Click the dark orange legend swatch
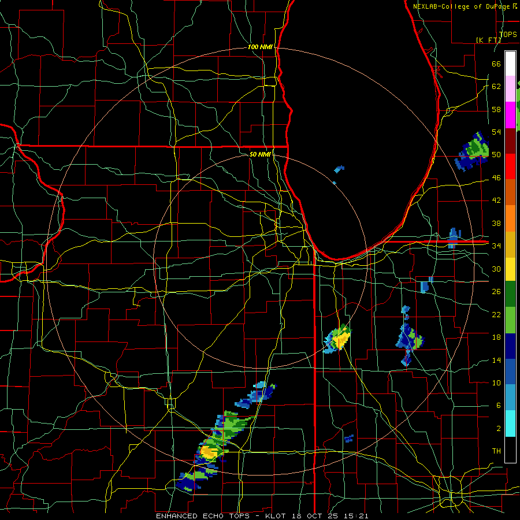The image size is (520, 520). (x=510, y=192)
